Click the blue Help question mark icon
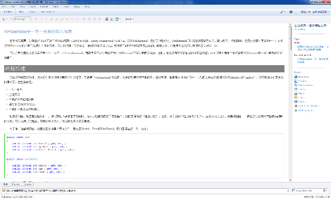This screenshot has height=199, width=331. tap(291, 12)
